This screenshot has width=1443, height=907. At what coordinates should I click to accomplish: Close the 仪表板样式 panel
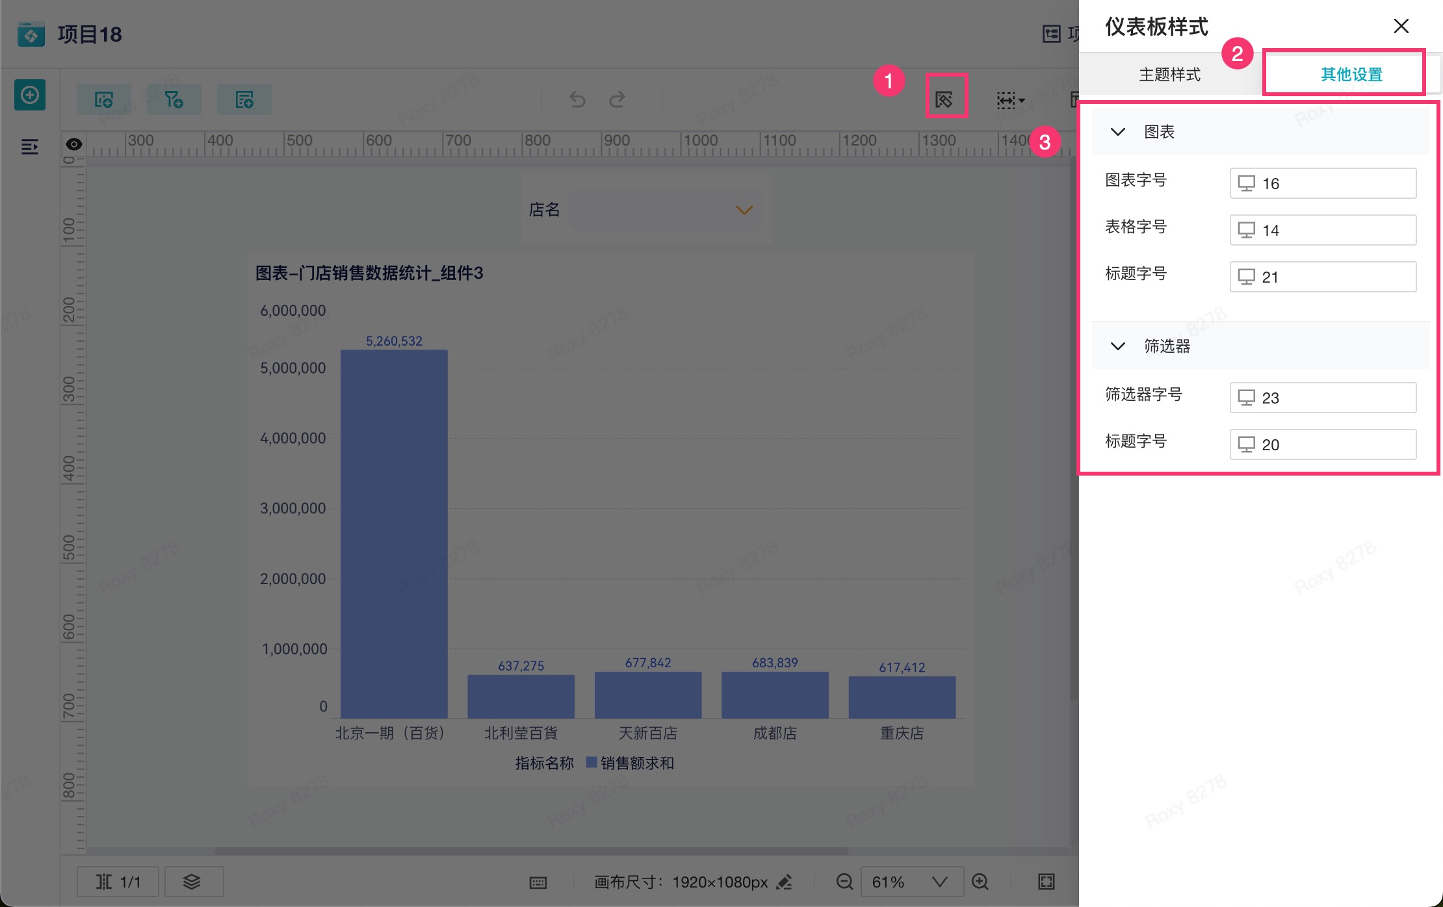coord(1401,26)
